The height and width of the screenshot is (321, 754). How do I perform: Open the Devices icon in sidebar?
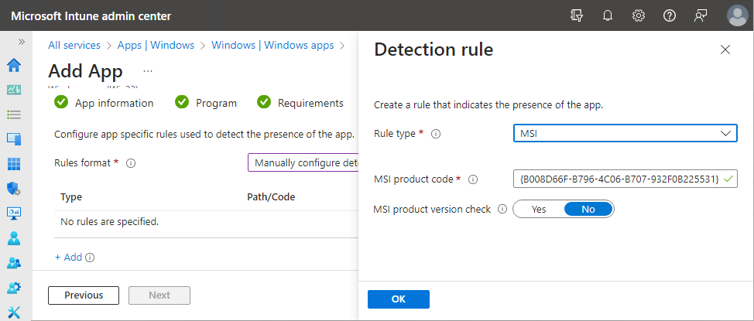tap(14, 139)
